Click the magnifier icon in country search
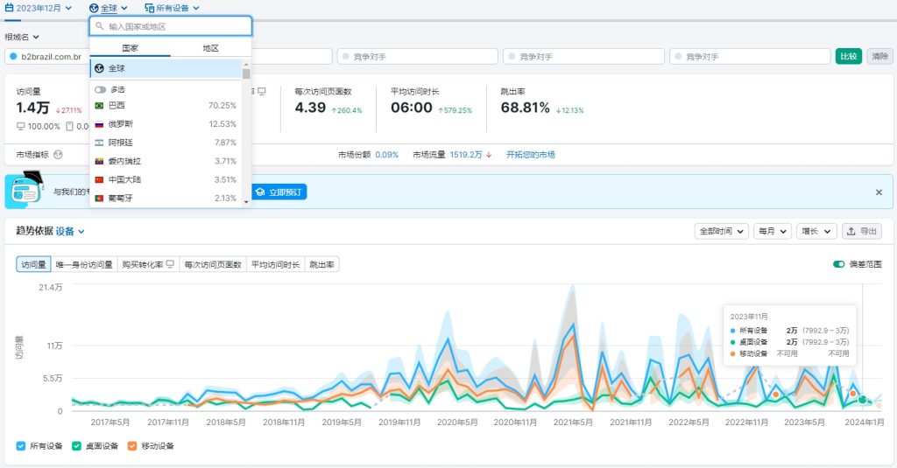Image resolution: width=897 pixels, height=468 pixels. 100,26
